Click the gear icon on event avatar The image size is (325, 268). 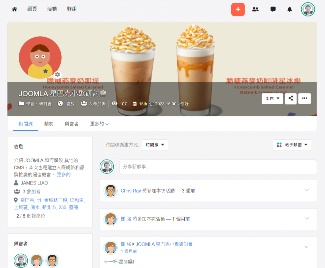(58, 74)
